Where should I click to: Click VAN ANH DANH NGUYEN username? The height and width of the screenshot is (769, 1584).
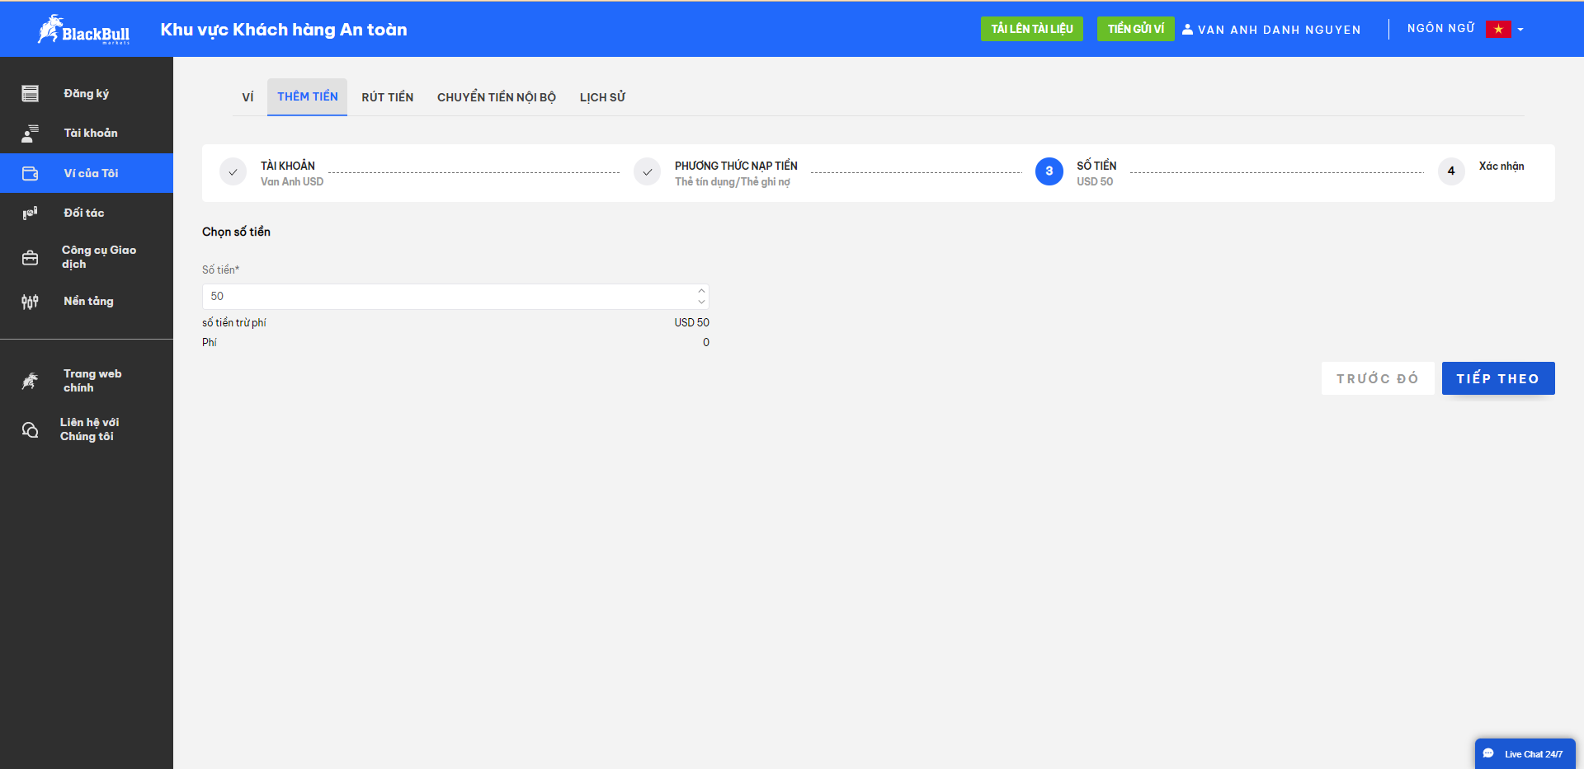(x=1279, y=30)
